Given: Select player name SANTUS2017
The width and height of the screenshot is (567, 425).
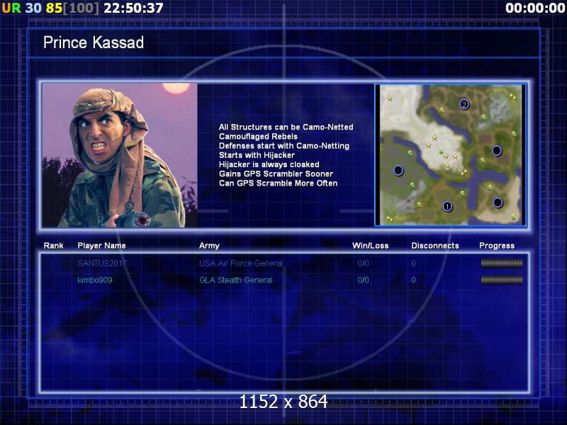Looking at the screenshot, I should point(102,263).
